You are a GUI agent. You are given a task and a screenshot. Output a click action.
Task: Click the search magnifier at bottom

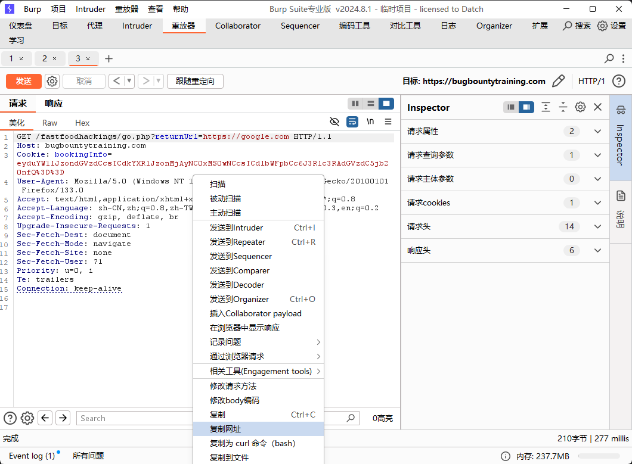pos(351,418)
